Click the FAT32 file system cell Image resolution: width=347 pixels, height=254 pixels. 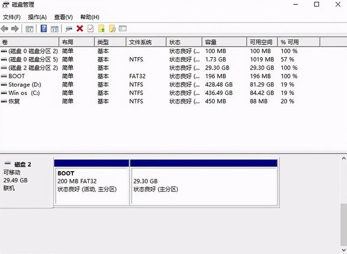click(137, 76)
